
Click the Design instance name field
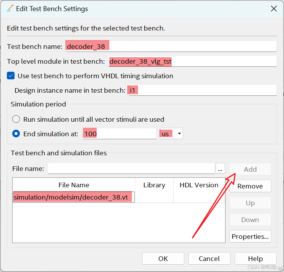coord(203,90)
